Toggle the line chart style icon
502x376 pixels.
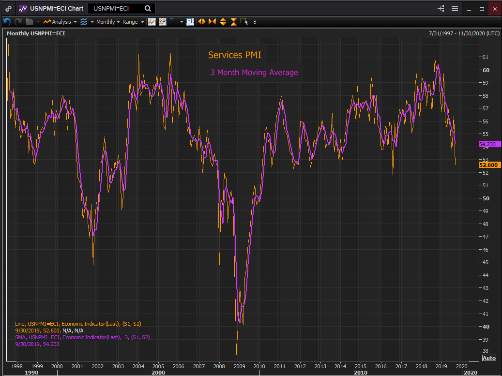tap(152, 22)
